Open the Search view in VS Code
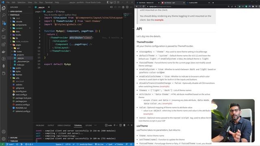Image resolution: width=260 pixels, height=146 pixels. tap(4, 15)
